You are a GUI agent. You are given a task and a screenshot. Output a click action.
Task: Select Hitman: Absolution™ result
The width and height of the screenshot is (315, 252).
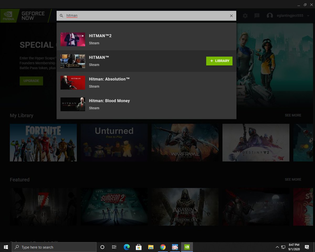(146, 83)
